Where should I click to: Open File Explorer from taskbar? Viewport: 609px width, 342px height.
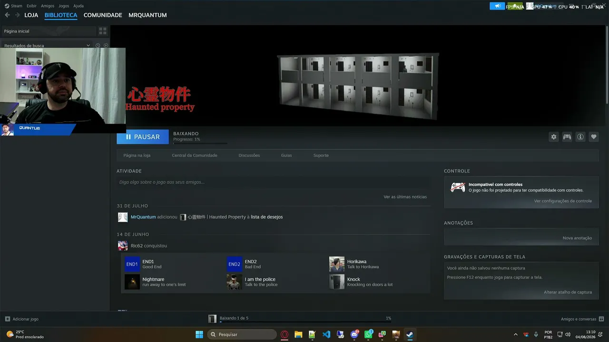[x=298, y=334]
